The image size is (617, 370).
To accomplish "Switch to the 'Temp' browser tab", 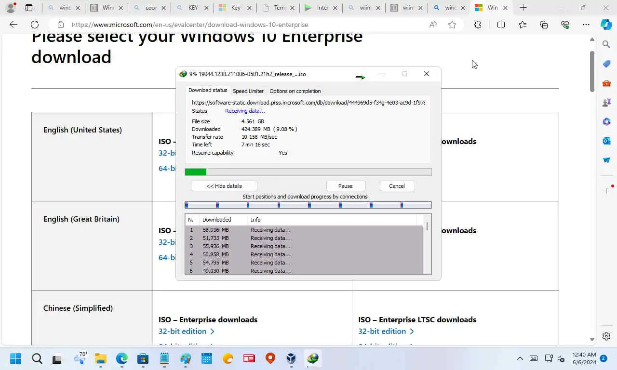I will (279, 8).
